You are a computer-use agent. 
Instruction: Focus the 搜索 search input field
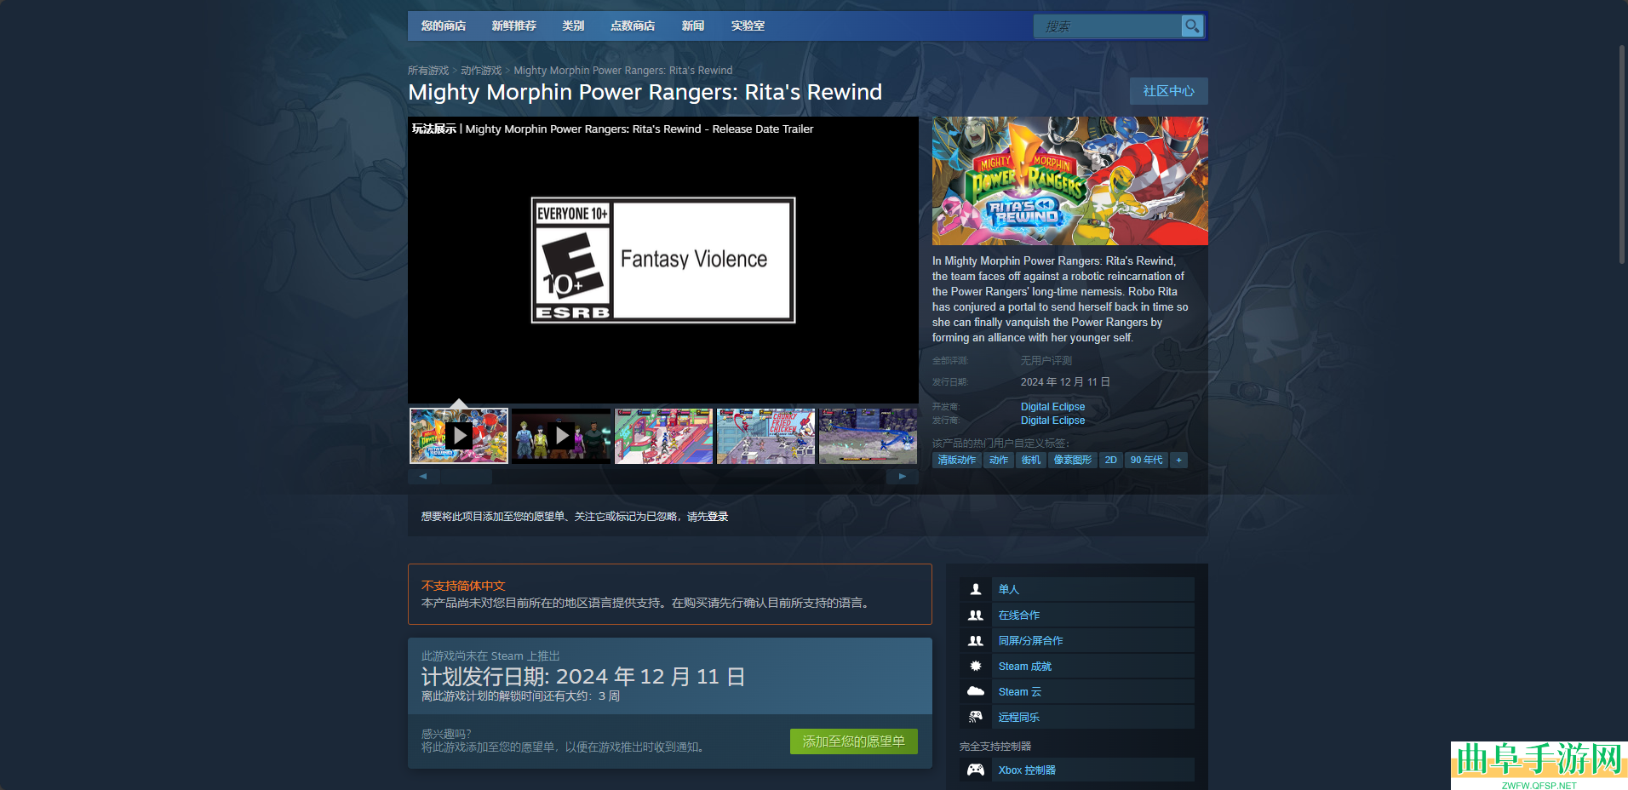pyautogui.click(x=1108, y=26)
